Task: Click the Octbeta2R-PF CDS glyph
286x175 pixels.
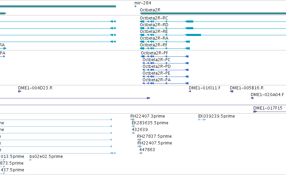Action: click(x=165, y=56)
